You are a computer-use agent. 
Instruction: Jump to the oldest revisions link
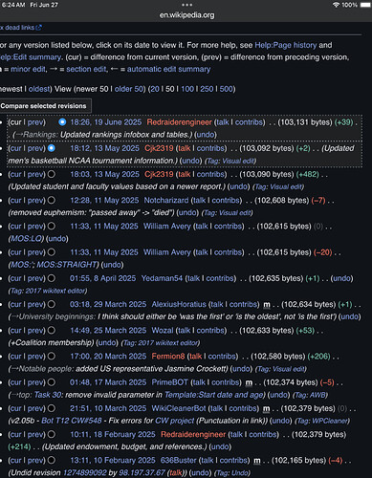click(39, 89)
